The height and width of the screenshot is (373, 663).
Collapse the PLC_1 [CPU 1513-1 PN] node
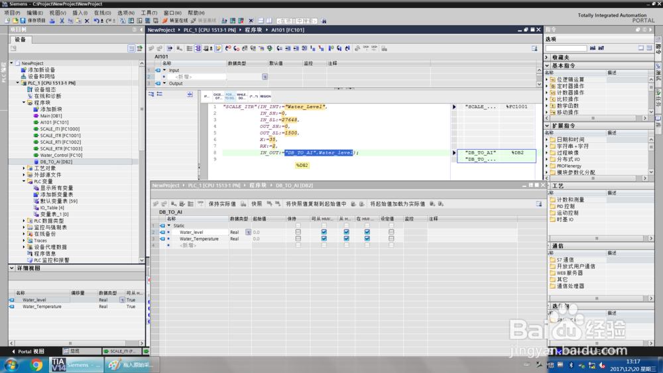pyautogui.click(x=18, y=83)
